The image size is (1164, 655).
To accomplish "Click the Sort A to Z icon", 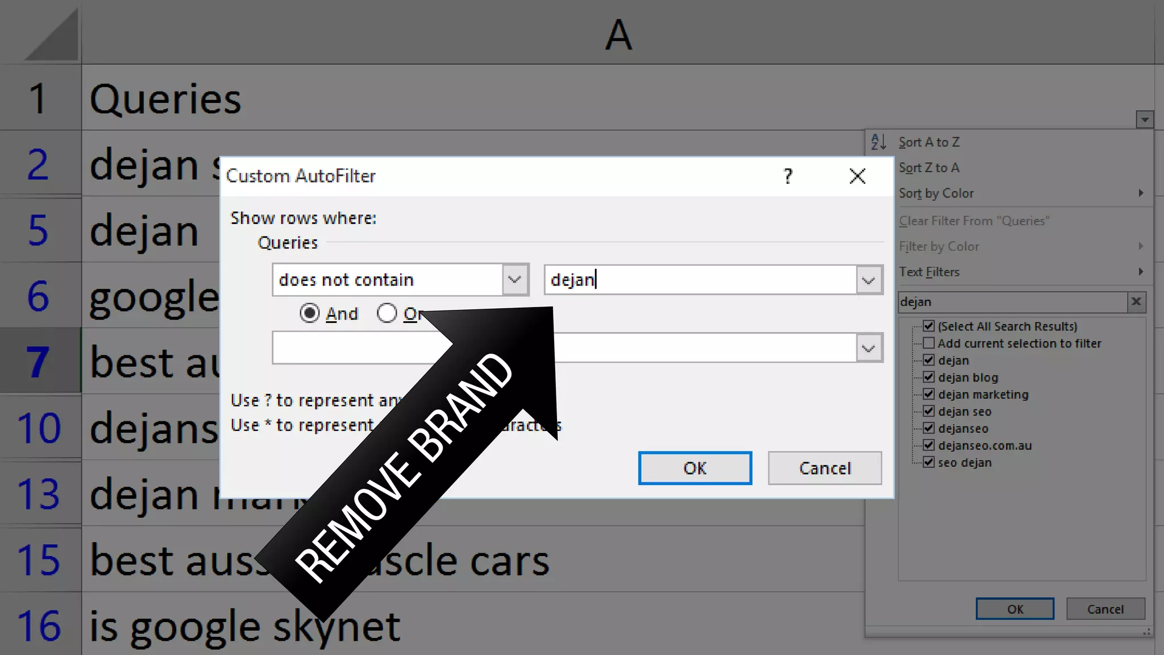I will coord(878,142).
